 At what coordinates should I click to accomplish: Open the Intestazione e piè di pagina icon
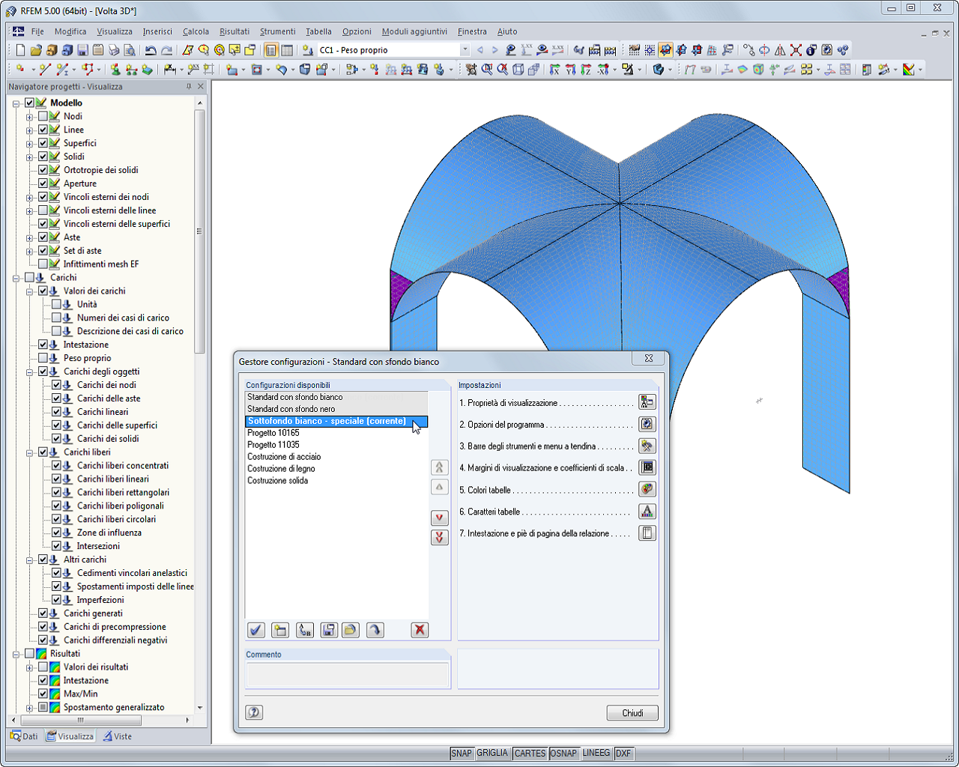[647, 533]
